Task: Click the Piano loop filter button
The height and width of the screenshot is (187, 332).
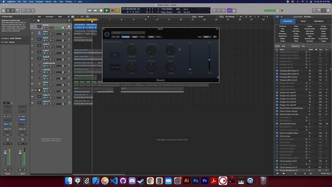Action: [296, 26]
